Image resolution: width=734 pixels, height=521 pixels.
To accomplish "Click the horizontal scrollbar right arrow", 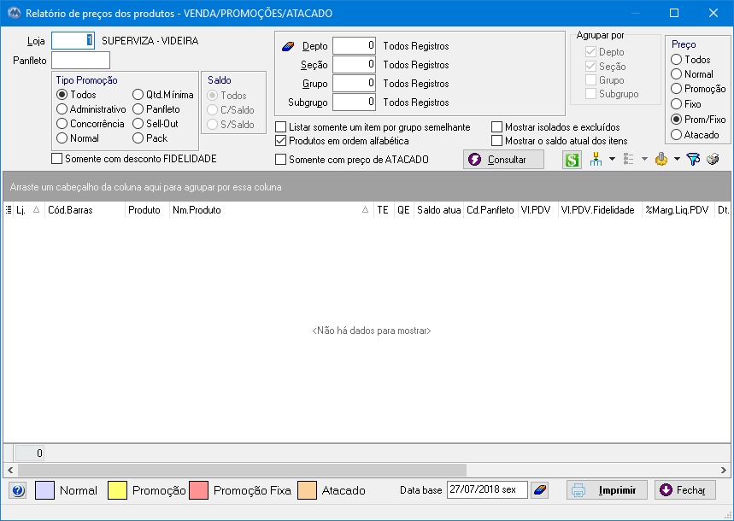I will [x=724, y=470].
